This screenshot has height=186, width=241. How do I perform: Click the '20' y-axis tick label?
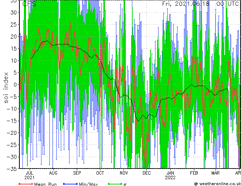[x=14, y=36]
